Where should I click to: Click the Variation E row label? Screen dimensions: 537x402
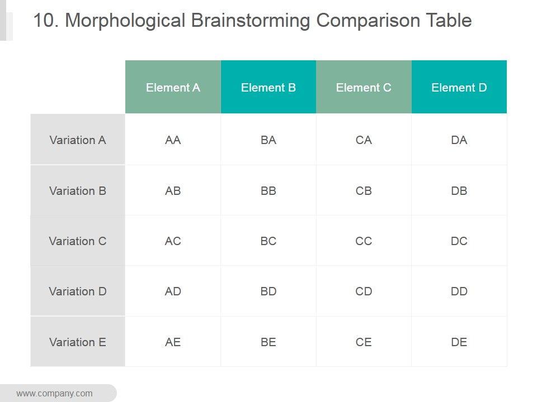pos(78,342)
